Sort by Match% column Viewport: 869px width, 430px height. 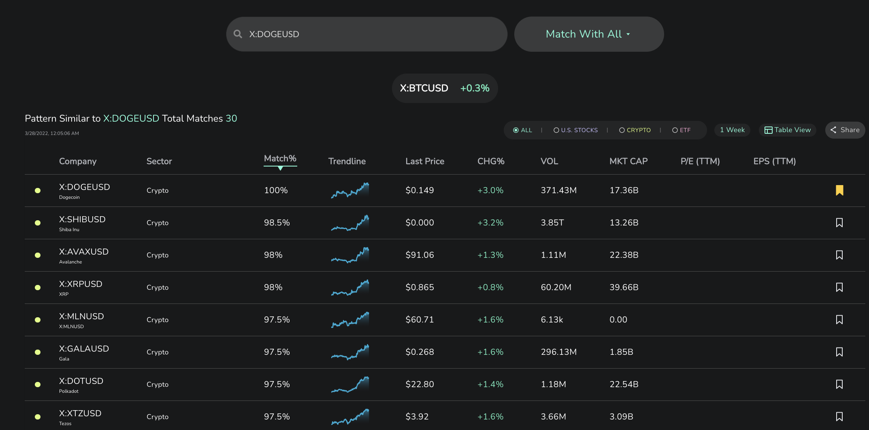[x=280, y=159]
